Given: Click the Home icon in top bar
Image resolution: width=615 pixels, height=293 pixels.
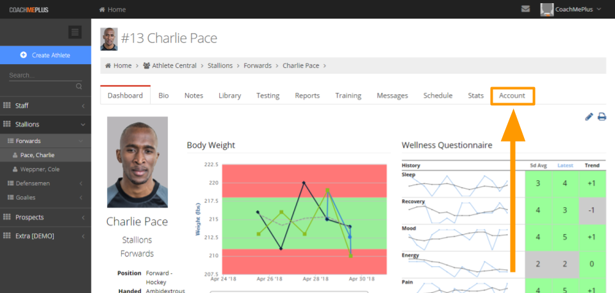Looking at the screenshot, I should click(102, 10).
